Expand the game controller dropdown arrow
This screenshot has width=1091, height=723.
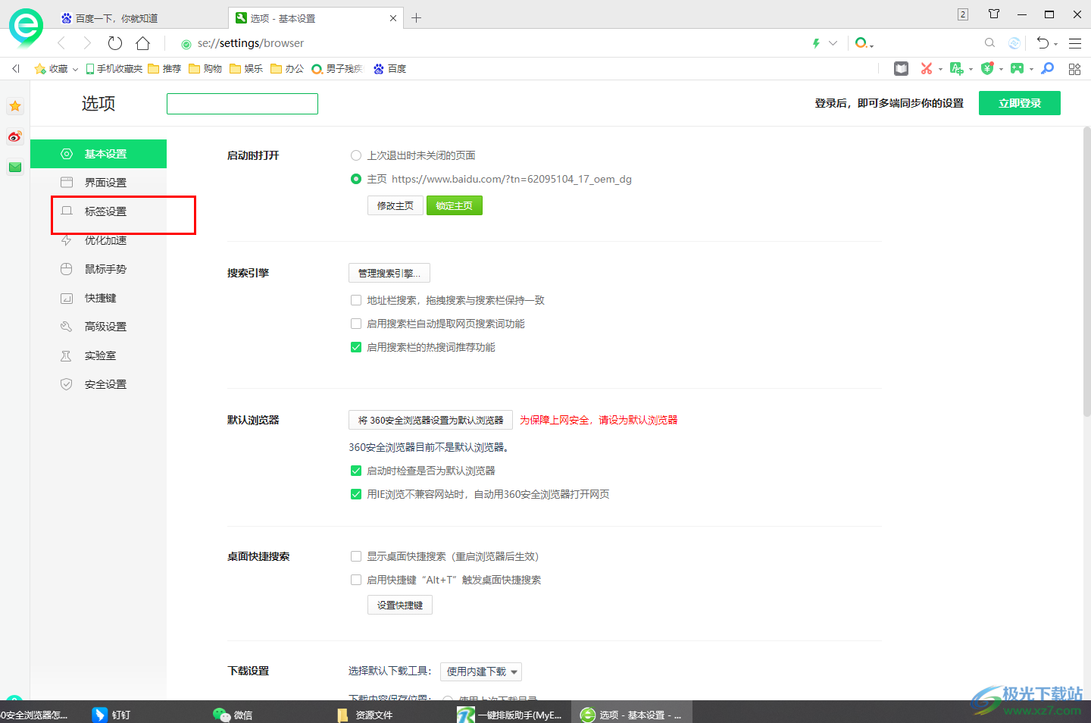tap(1031, 70)
